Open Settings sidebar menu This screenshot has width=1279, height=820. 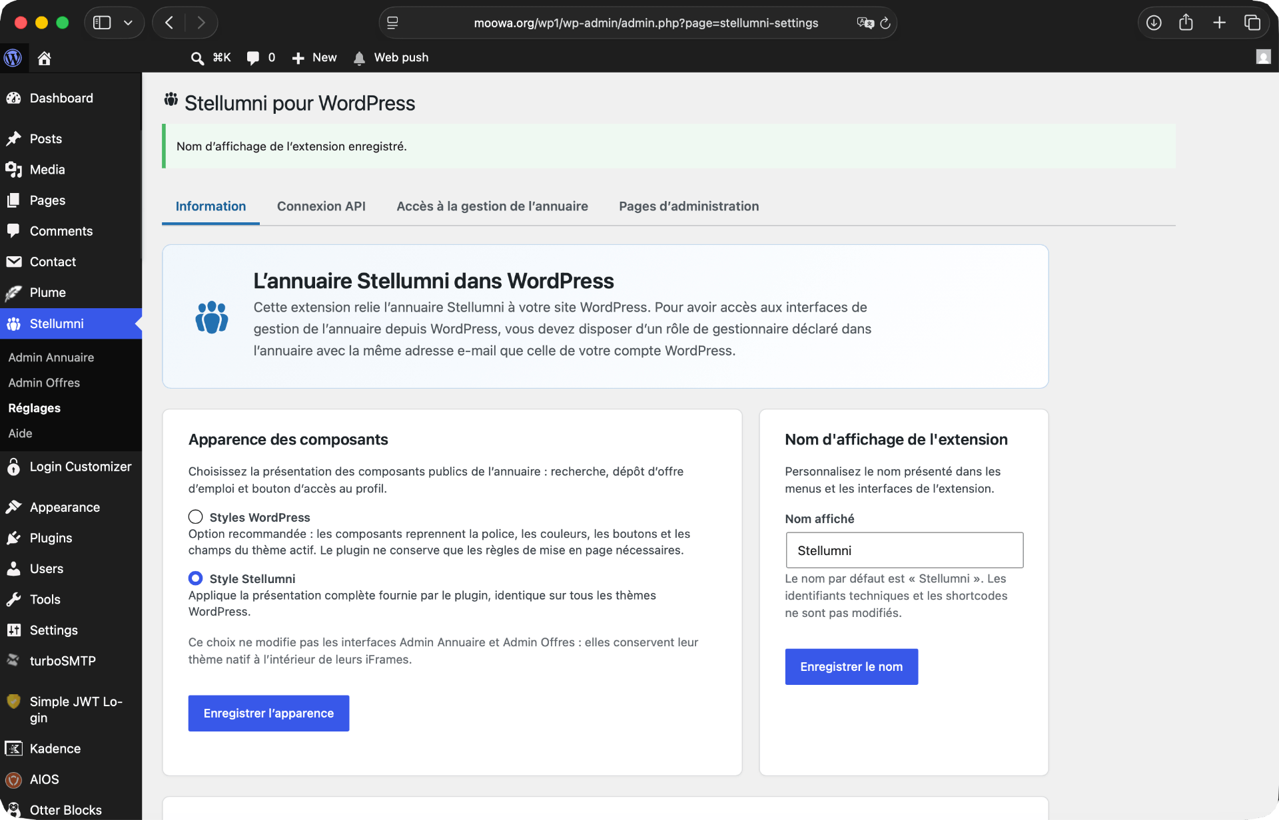[71, 630]
